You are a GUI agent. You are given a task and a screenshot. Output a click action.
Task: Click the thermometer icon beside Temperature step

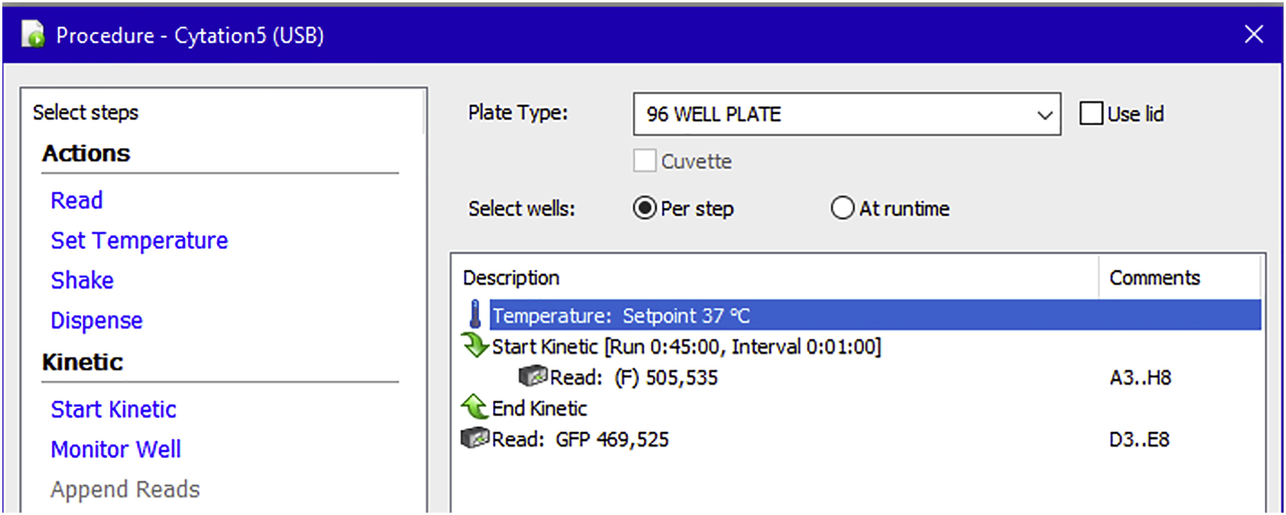click(x=475, y=314)
